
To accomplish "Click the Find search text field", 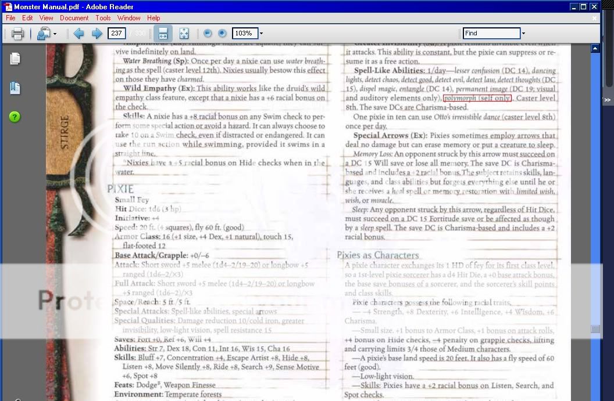I will (x=491, y=34).
